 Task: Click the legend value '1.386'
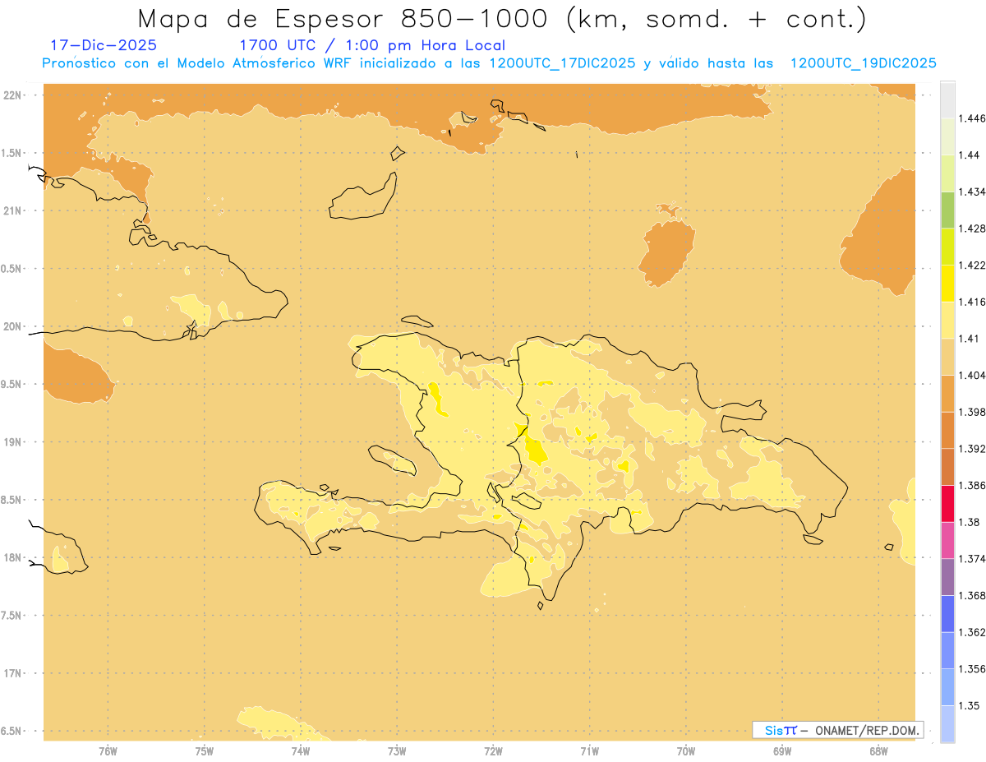pyautogui.click(x=974, y=486)
